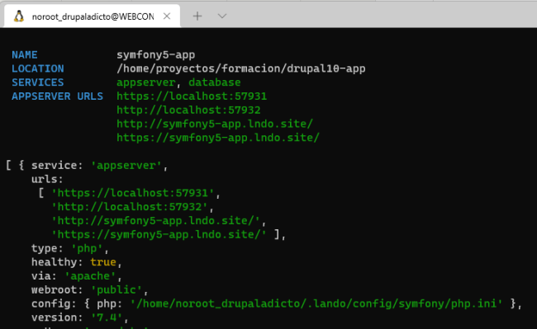Open http://localhost:57932 in APPSERVER URLS list
This screenshot has height=329, width=537.
tap(188, 110)
